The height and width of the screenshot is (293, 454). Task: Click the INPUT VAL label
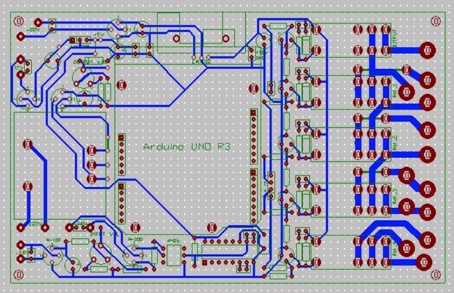tap(105, 234)
